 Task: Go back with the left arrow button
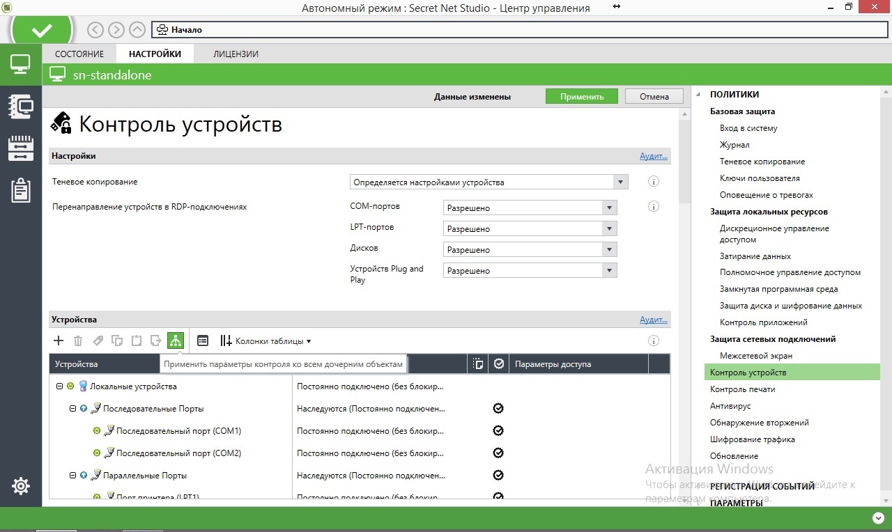[95, 30]
